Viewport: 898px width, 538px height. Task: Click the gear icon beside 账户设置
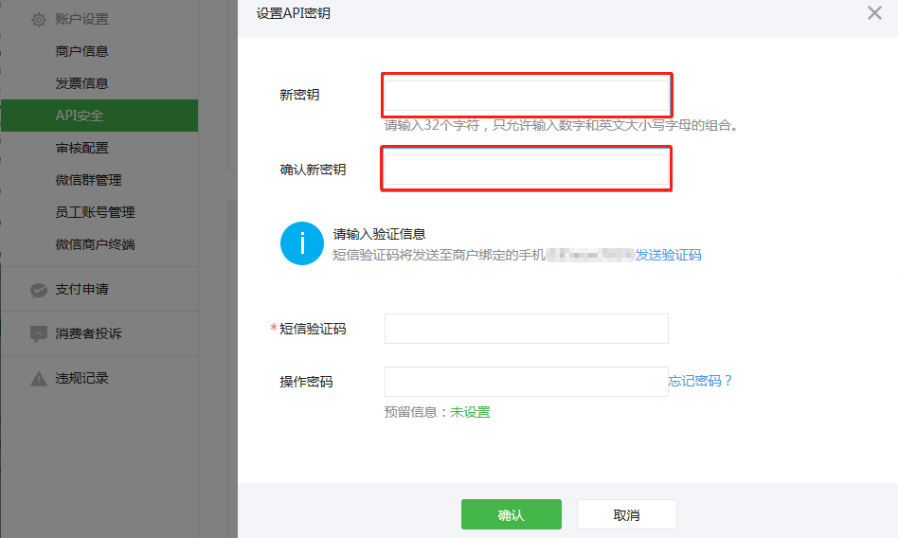[x=38, y=19]
